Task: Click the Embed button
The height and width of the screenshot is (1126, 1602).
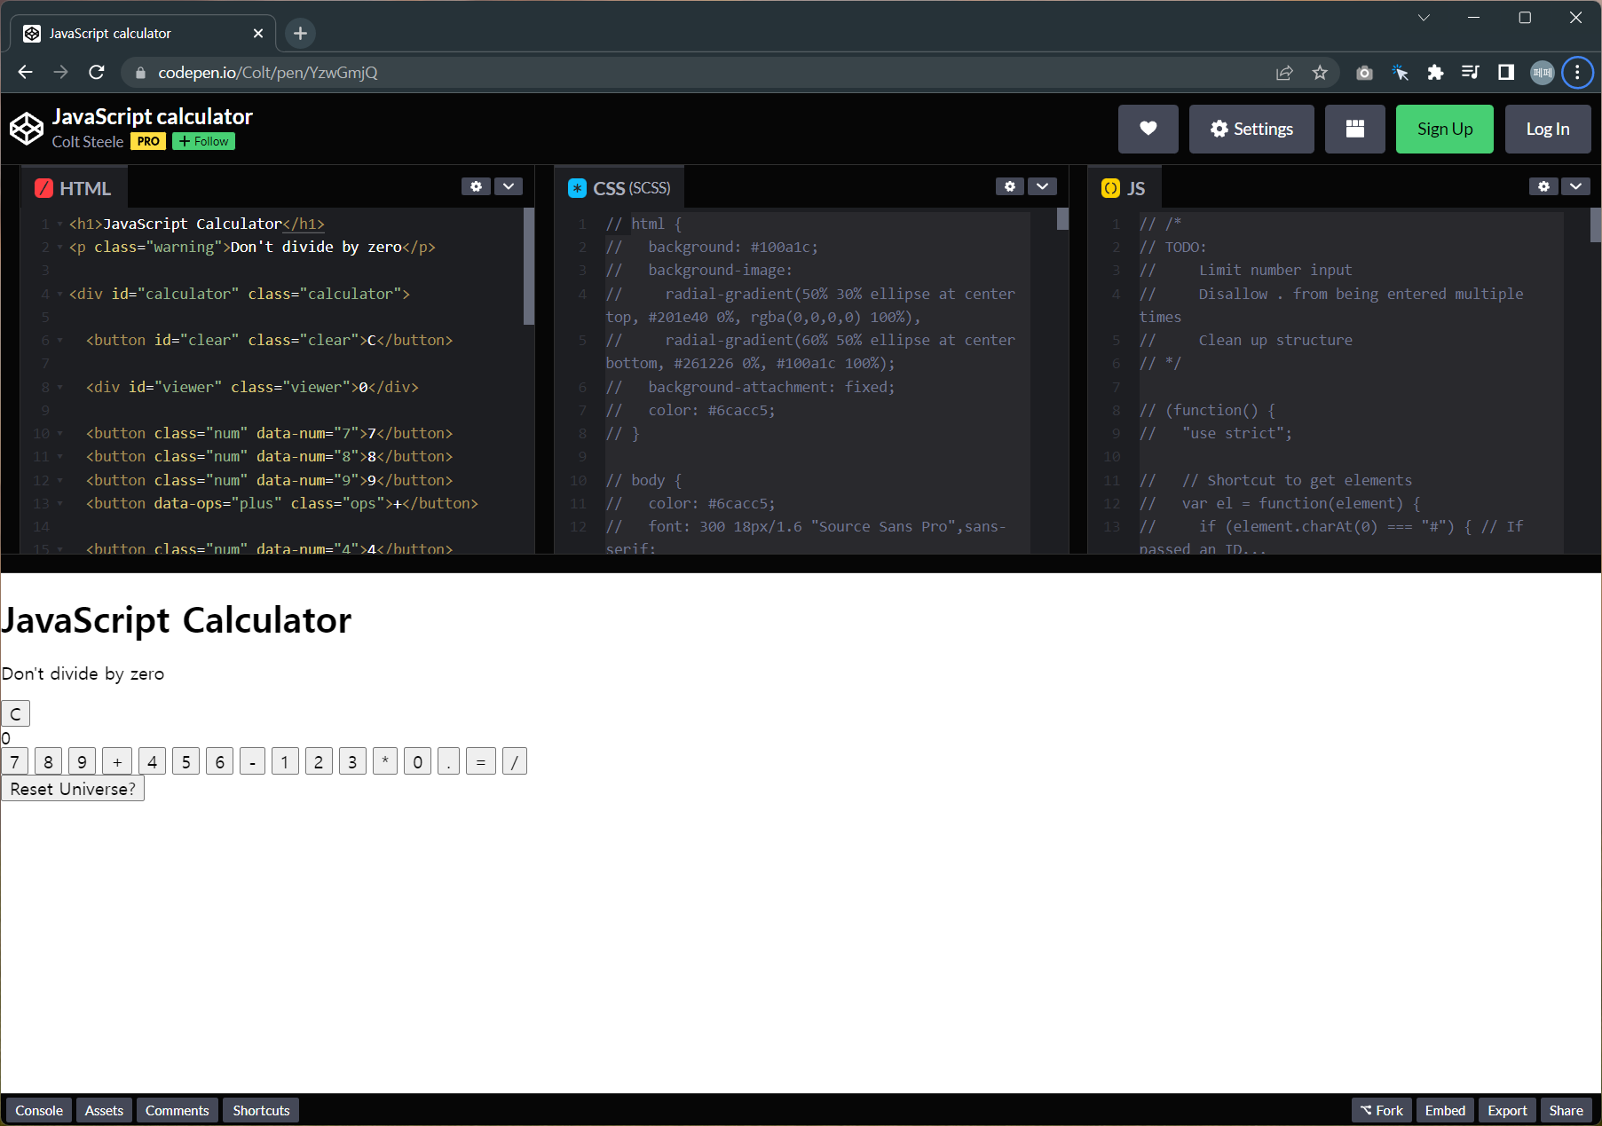Action: click(x=1445, y=1110)
